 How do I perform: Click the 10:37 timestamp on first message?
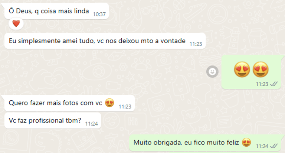click(99, 14)
